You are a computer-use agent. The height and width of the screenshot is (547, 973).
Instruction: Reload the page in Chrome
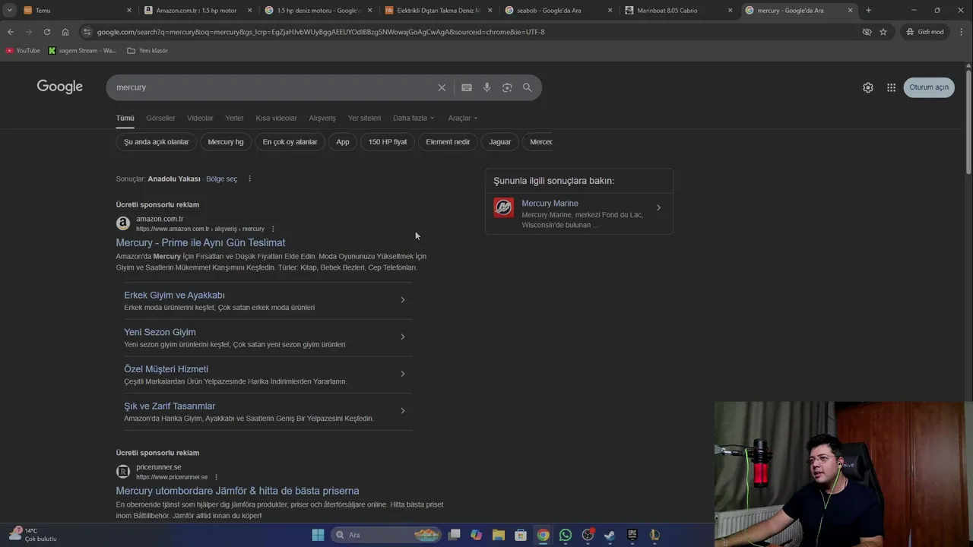pyautogui.click(x=46, y=32)
